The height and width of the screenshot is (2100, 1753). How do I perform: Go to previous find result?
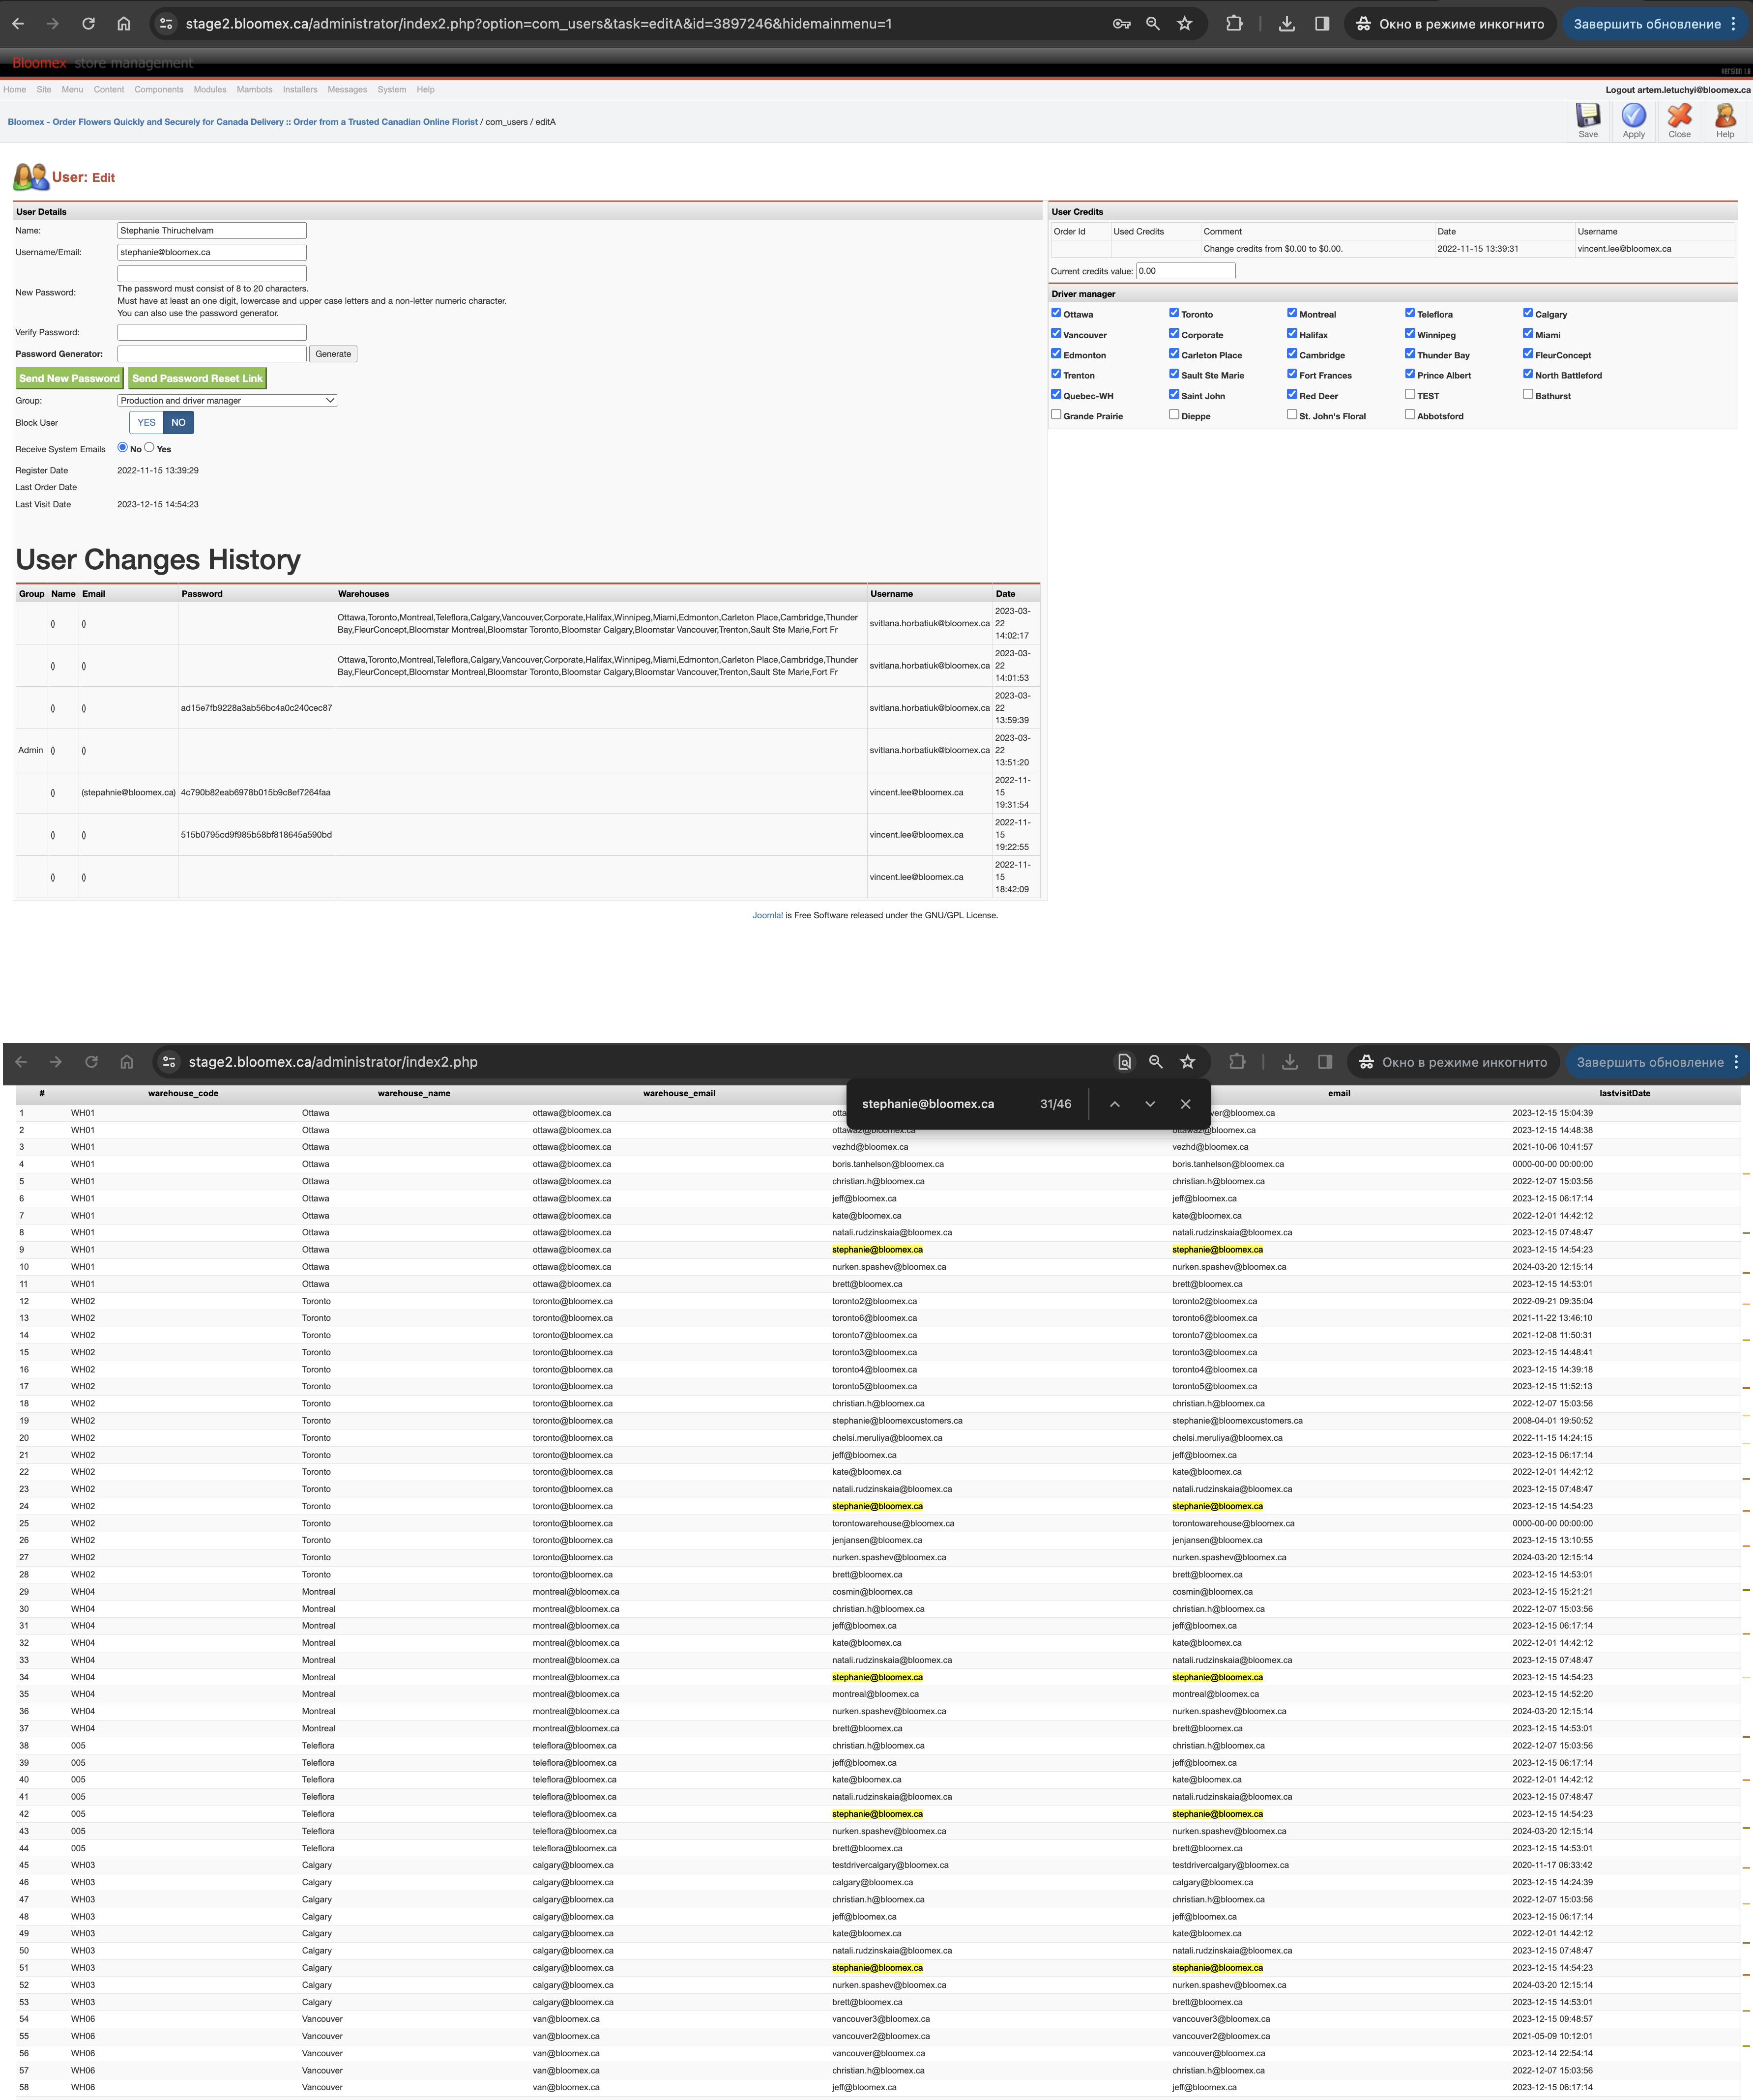1114,1104
